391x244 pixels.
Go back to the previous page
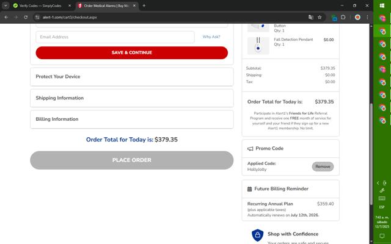coord(6,17)
